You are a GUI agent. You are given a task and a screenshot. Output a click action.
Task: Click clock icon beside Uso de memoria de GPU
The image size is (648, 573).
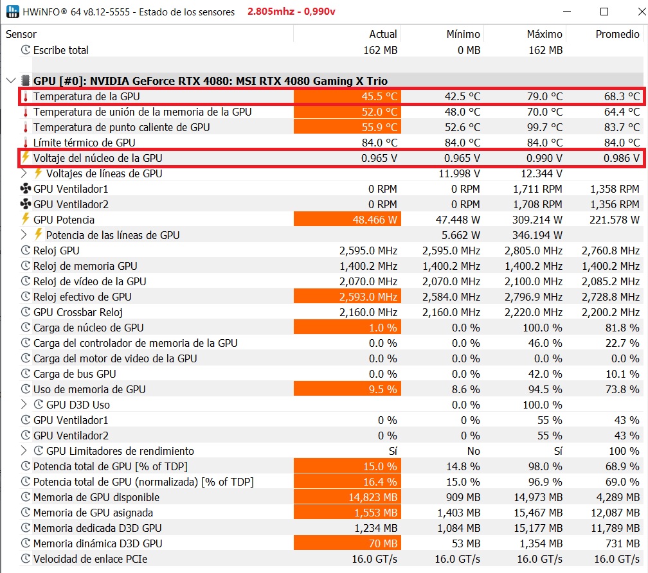point(26,389)
